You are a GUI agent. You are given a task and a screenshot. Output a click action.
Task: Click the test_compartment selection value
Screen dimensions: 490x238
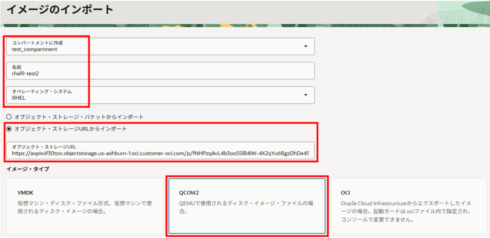coord(34,49)
